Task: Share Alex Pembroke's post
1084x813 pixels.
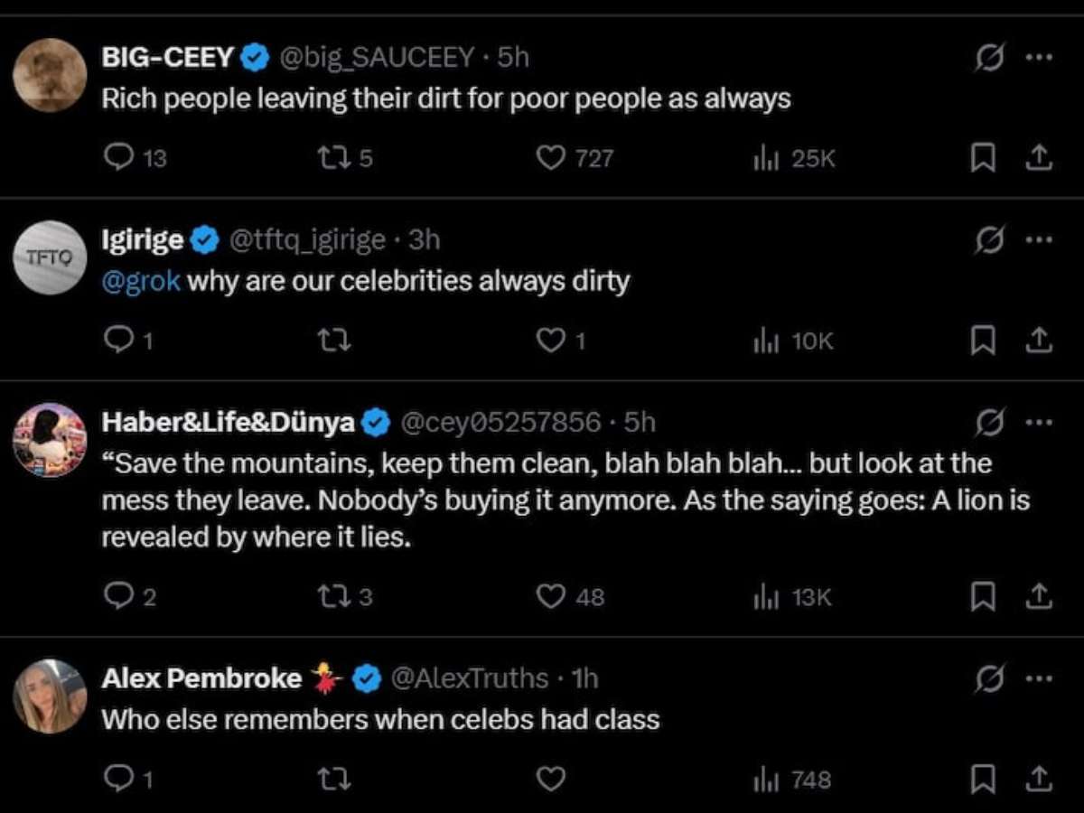Action: pyautogui.click(x=1040, y=779)
